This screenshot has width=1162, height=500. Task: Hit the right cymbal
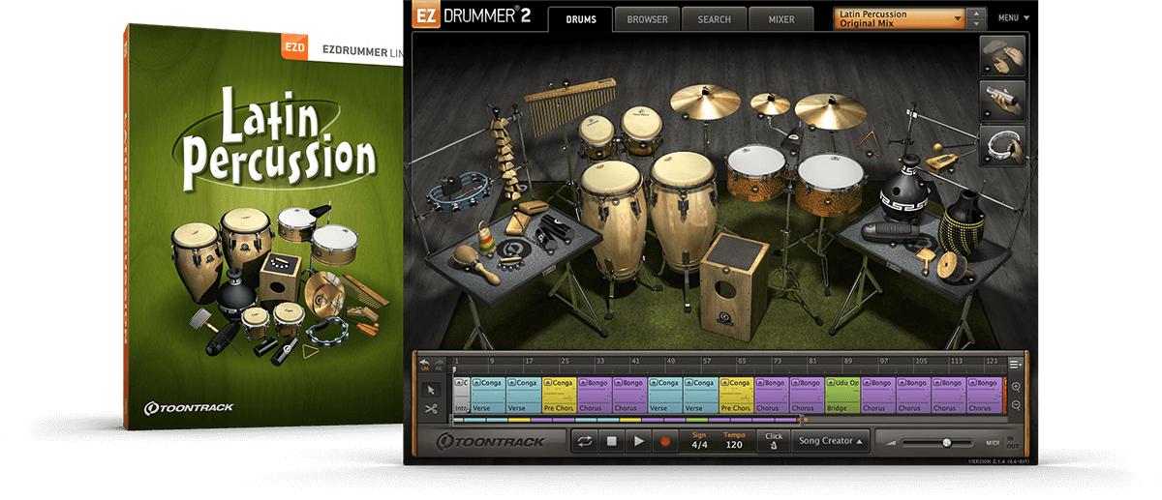click(830, 109)
